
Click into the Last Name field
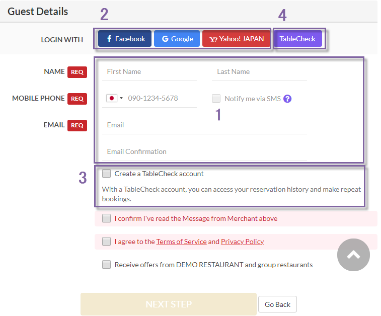click(259, 71)
